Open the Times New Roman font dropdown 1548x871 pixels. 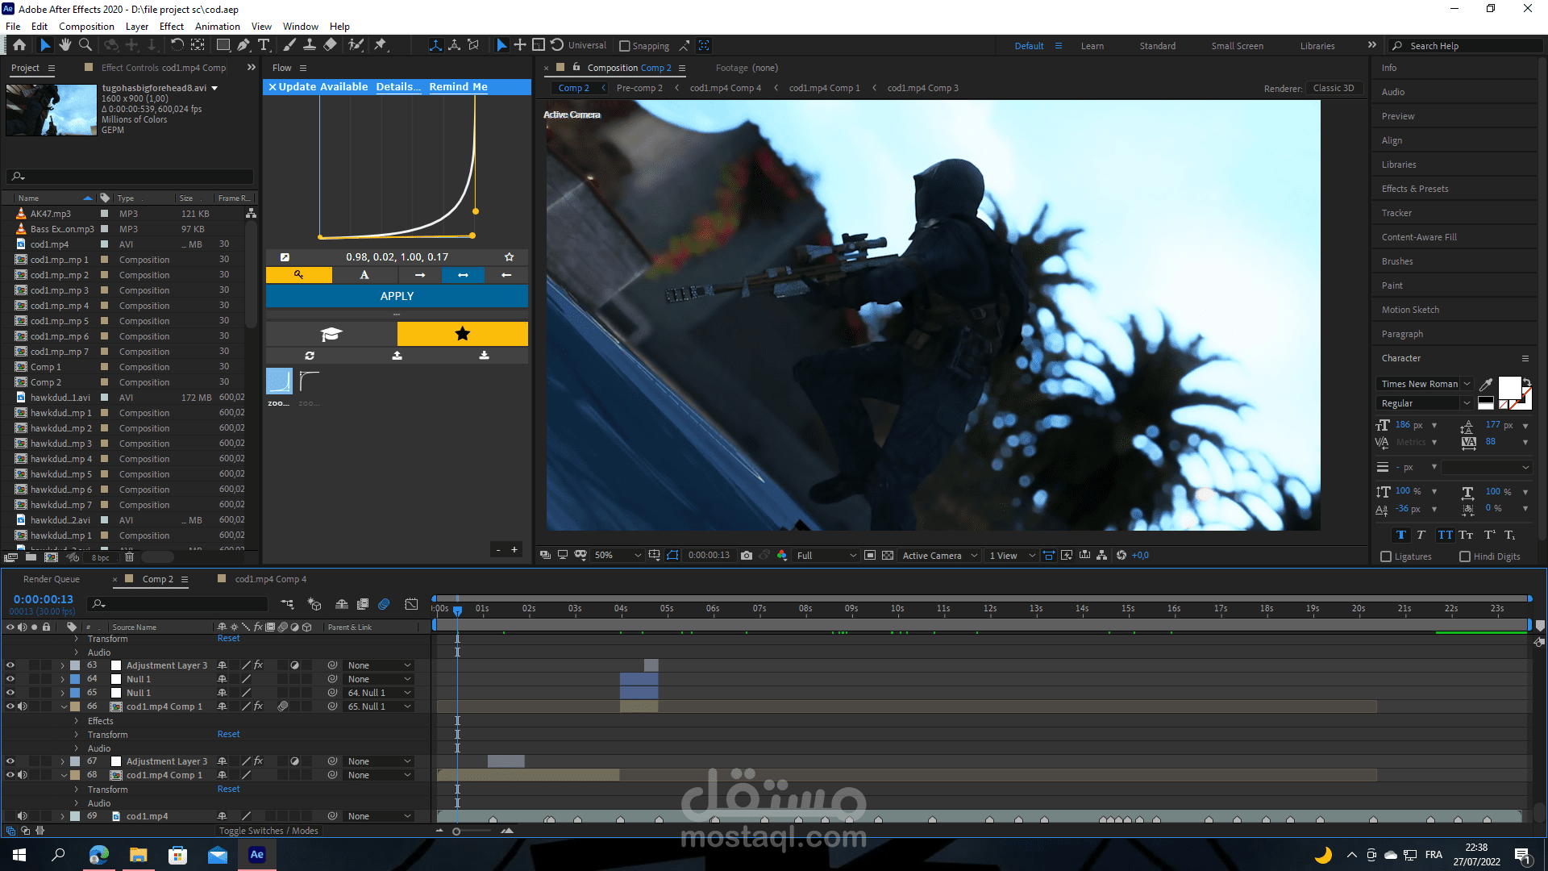tap(1467, 384)
